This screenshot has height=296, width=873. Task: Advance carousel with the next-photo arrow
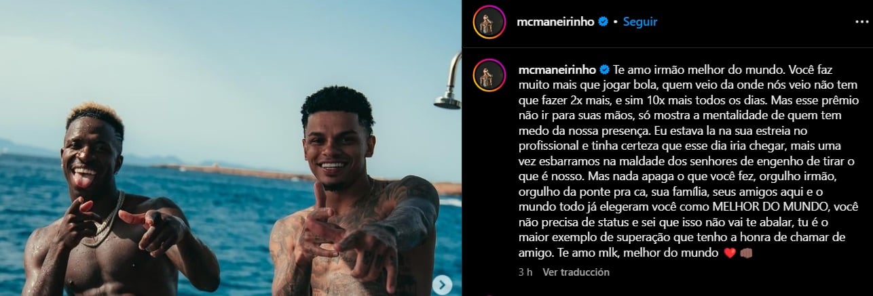442,284
